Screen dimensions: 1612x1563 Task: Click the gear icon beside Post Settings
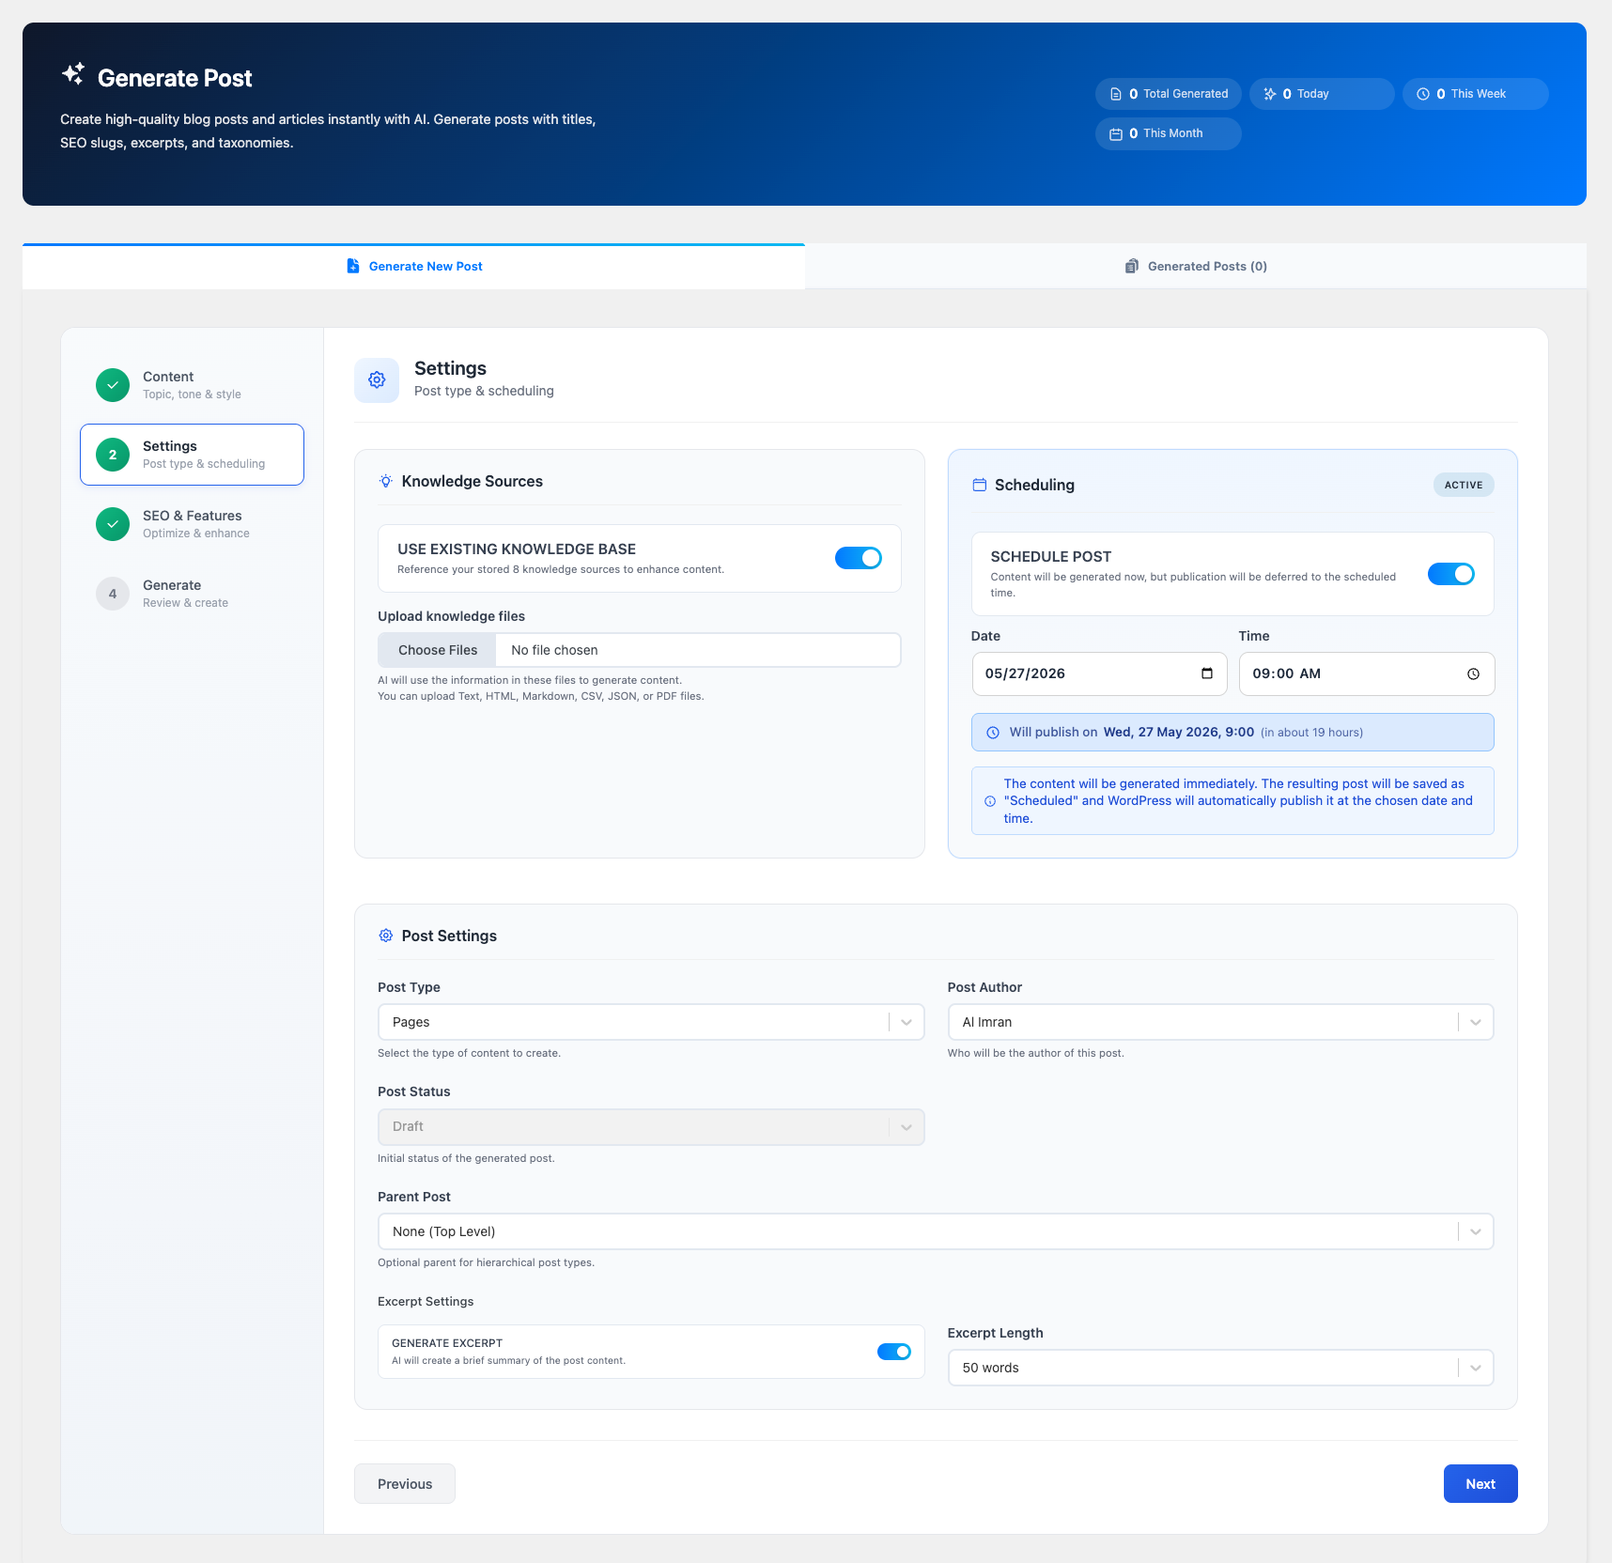(386, 936)
